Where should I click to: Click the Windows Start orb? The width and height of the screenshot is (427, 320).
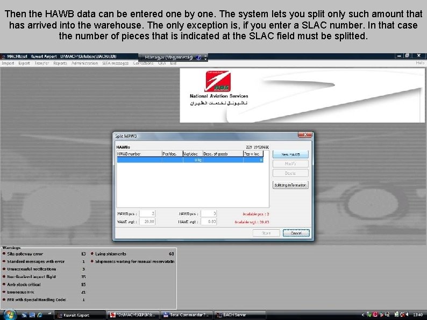(x=9, y=315)
